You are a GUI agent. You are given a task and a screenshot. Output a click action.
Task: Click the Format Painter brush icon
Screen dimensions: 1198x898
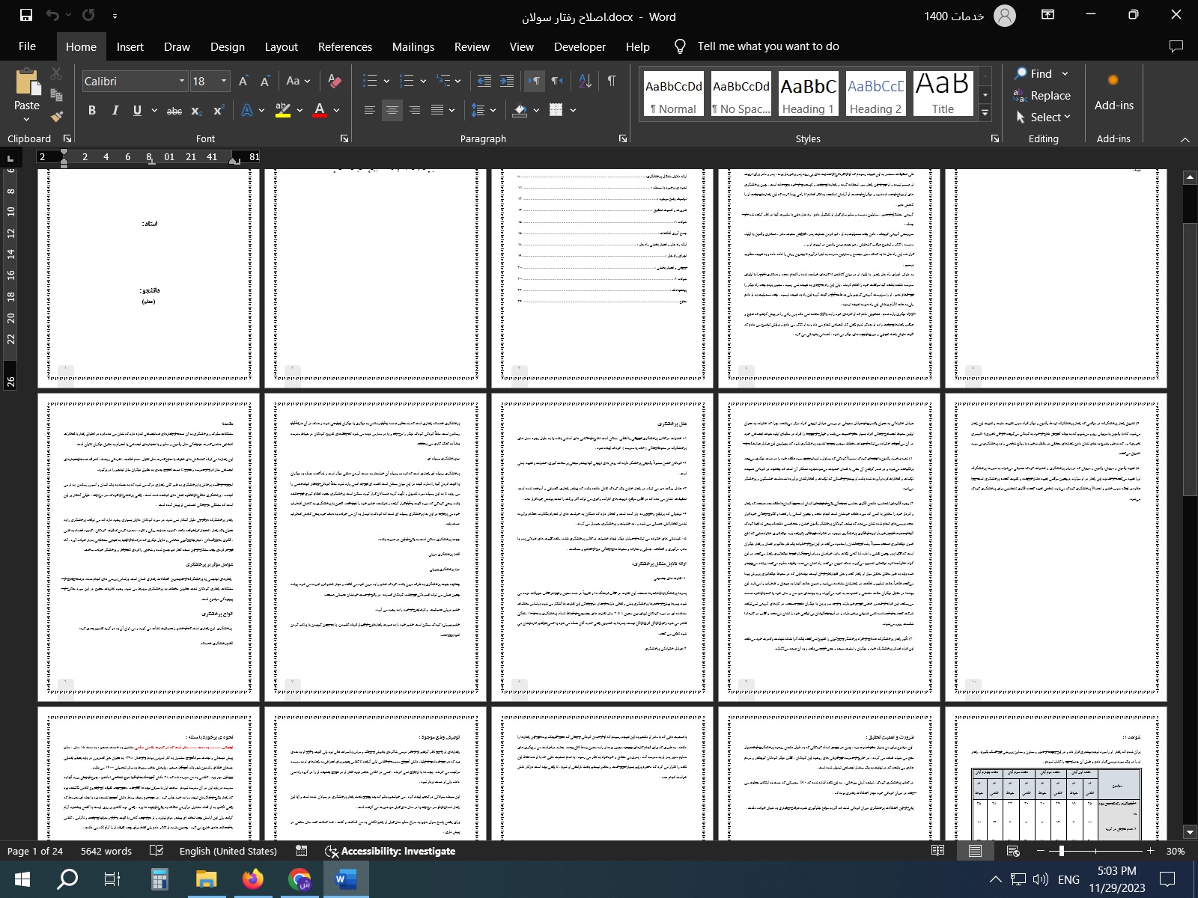pyautogui.click(x=56, y=116)
